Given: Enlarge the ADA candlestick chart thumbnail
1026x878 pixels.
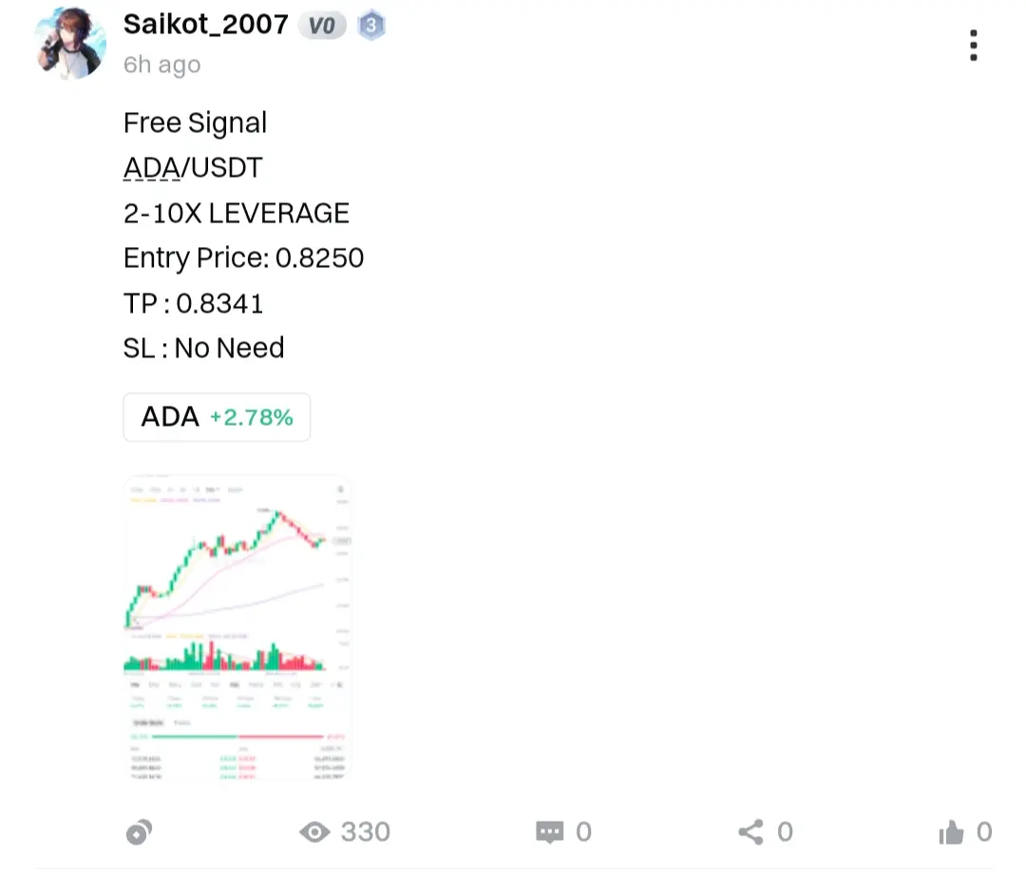Looking at the screenshot, I should point(237,627).
